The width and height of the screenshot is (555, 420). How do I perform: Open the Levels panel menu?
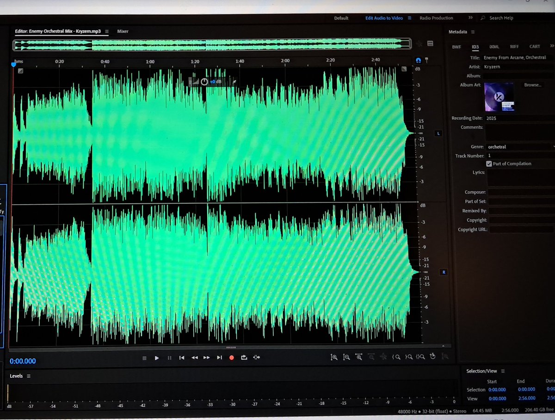pos(29,376)
